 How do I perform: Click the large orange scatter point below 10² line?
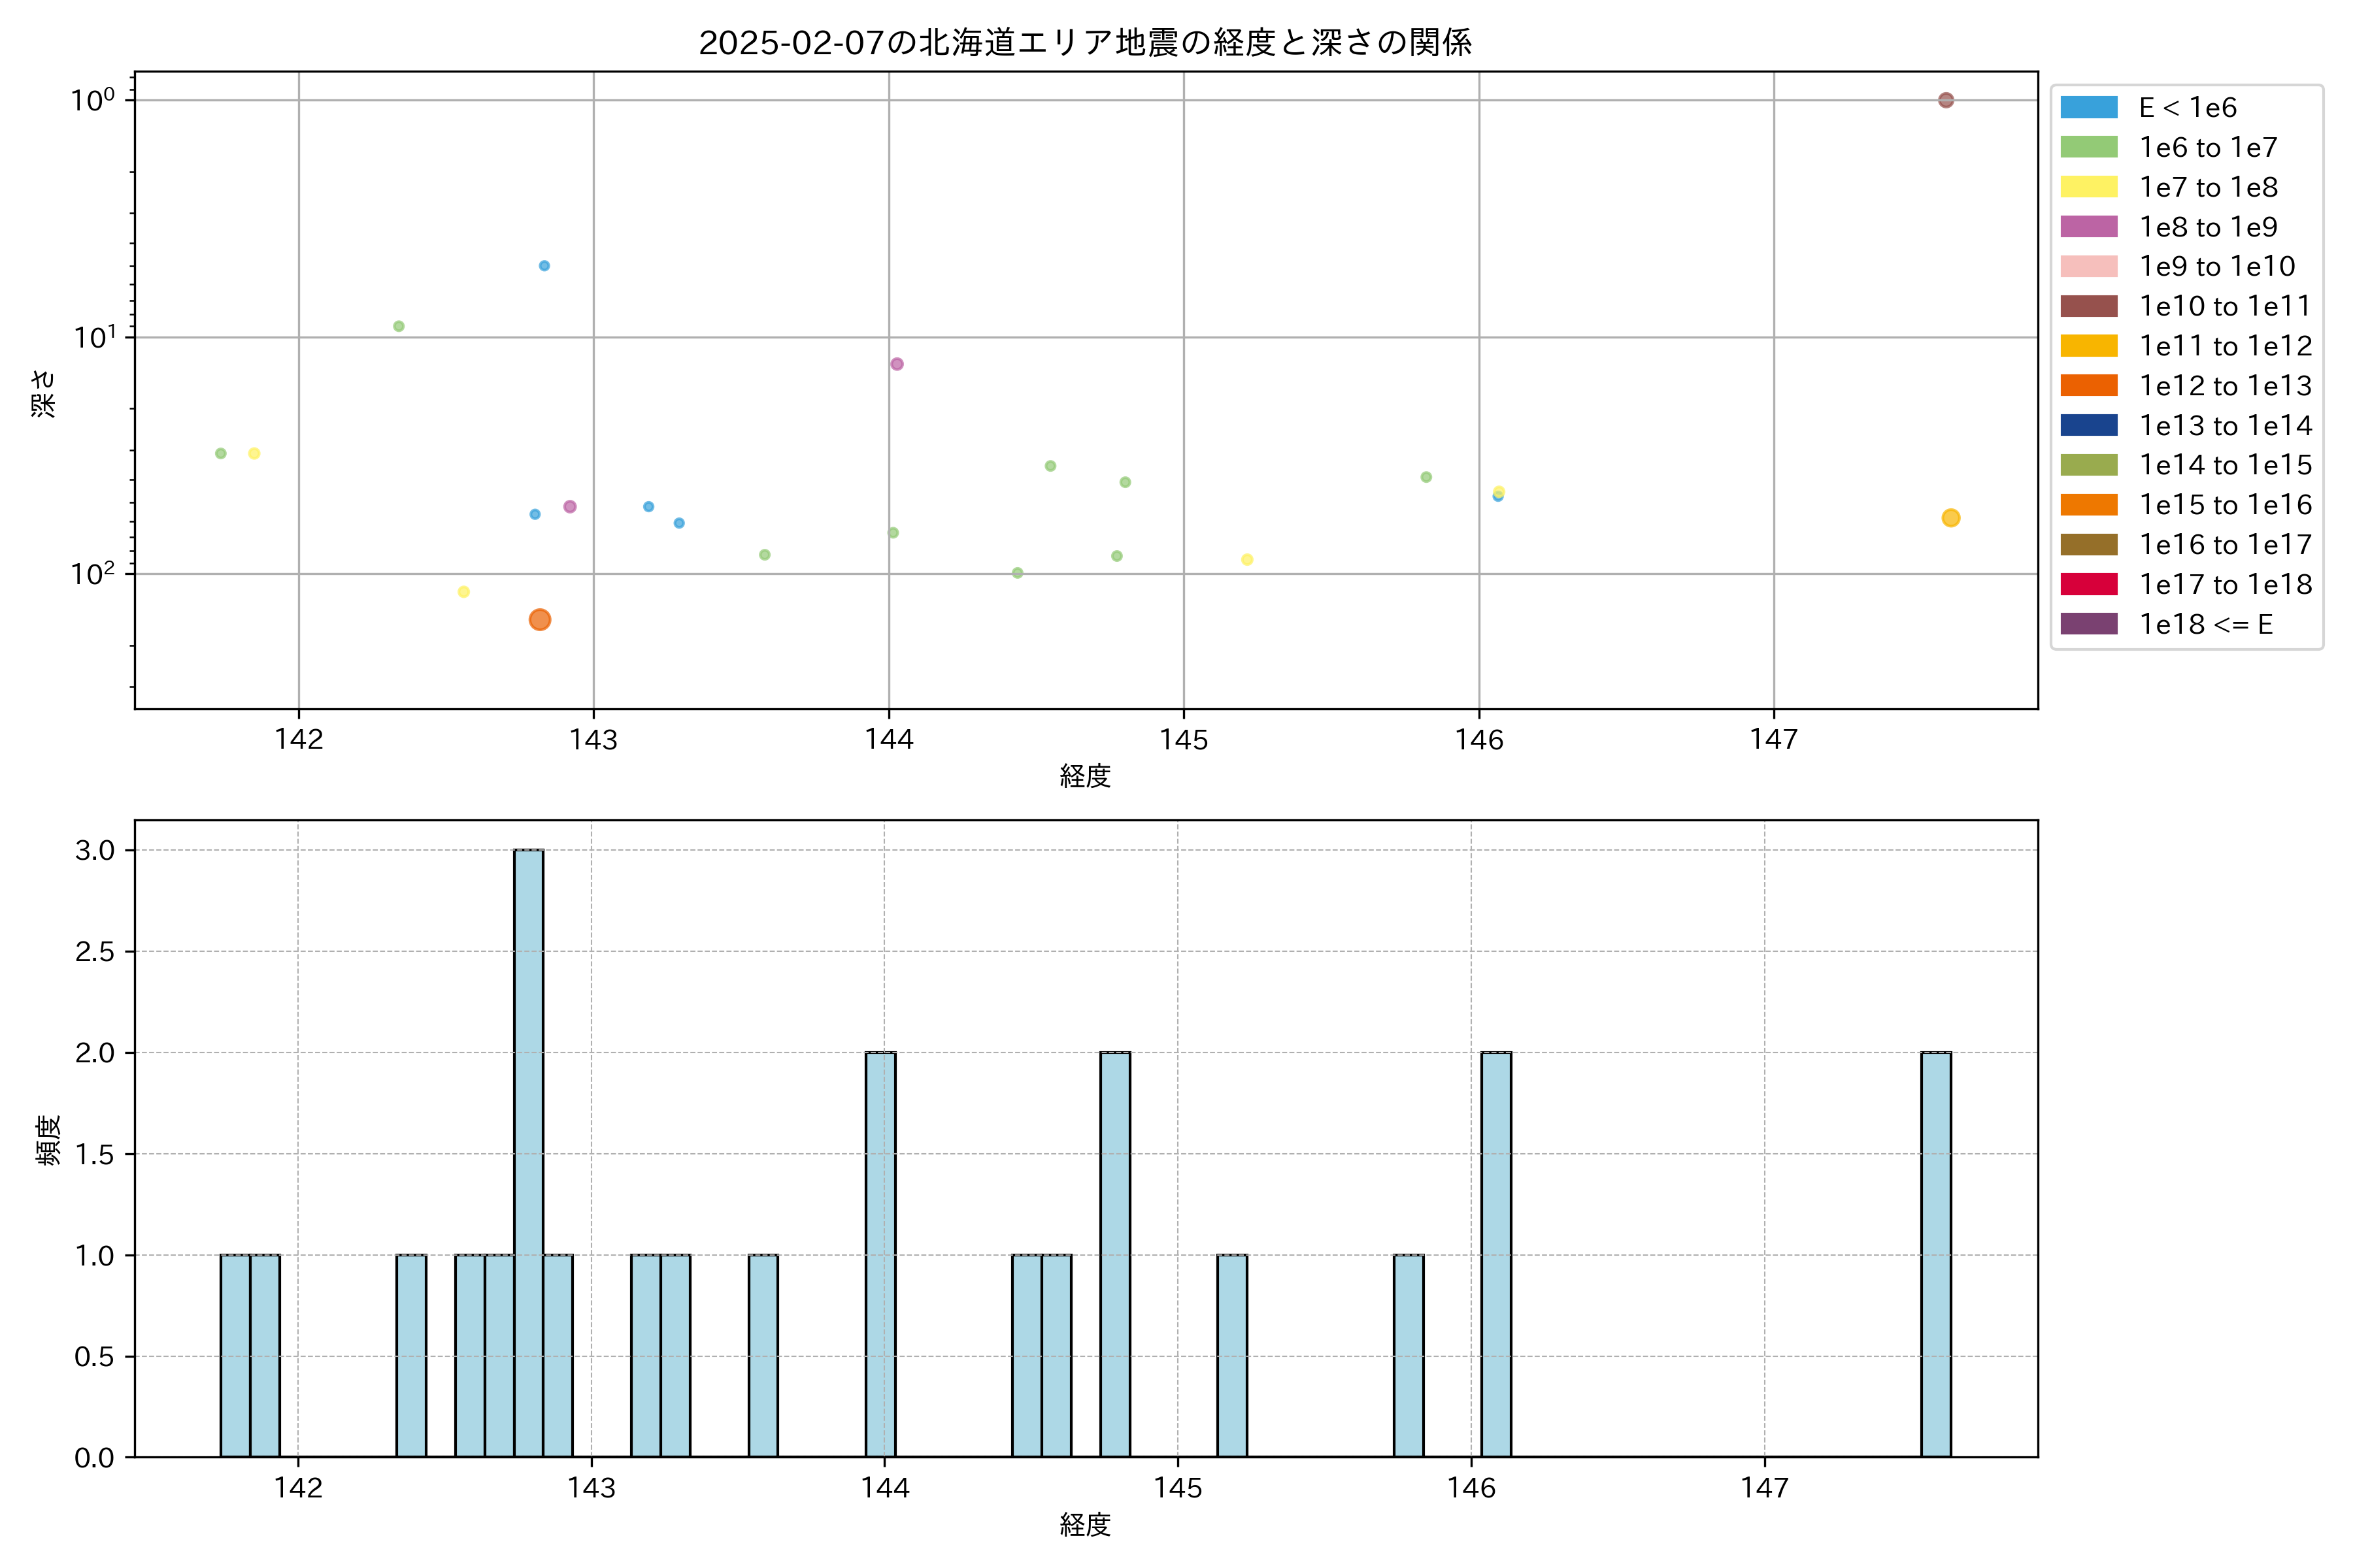tap(539, 620)
